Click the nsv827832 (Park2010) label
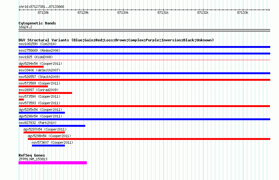 tap(38, 123)
